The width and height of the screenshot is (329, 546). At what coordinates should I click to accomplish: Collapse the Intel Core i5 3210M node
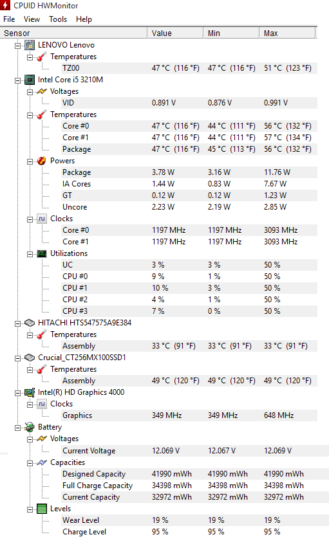pos(18,80)
